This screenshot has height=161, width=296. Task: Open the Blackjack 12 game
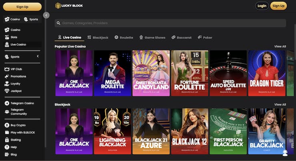(190, 131)
